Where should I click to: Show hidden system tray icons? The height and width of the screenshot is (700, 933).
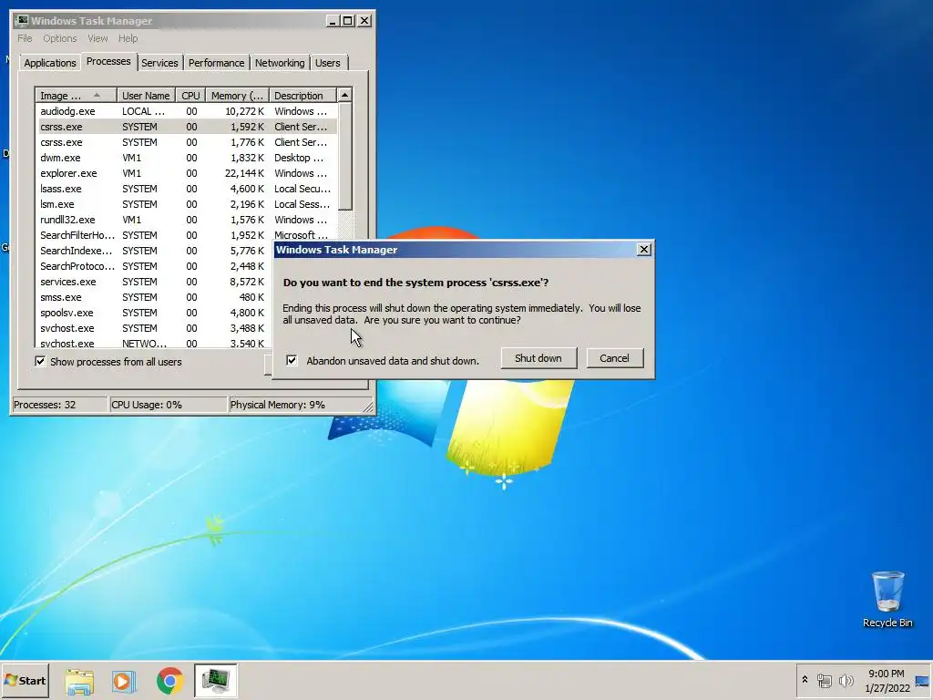pos(805,680)
